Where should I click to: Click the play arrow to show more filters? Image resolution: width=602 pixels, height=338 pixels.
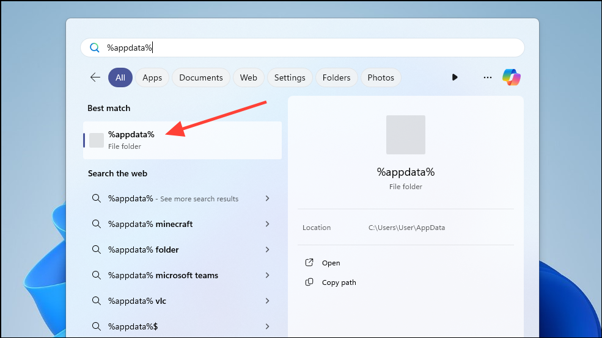[x=455, y=77]
